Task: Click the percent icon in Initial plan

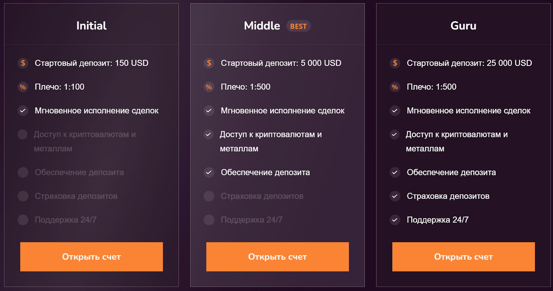Action: click(x=23, y=87)
